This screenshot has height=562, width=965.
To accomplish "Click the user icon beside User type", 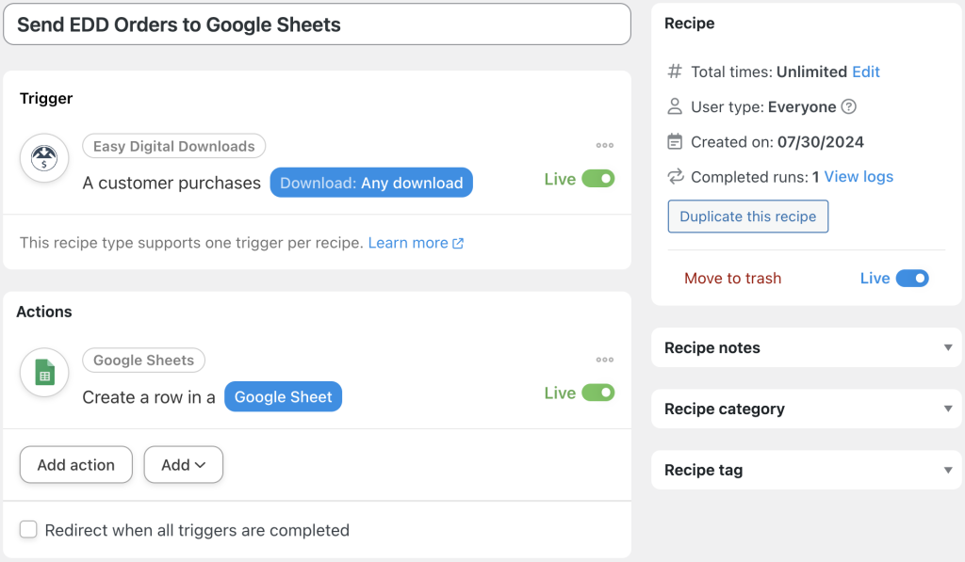I will 674,106.
